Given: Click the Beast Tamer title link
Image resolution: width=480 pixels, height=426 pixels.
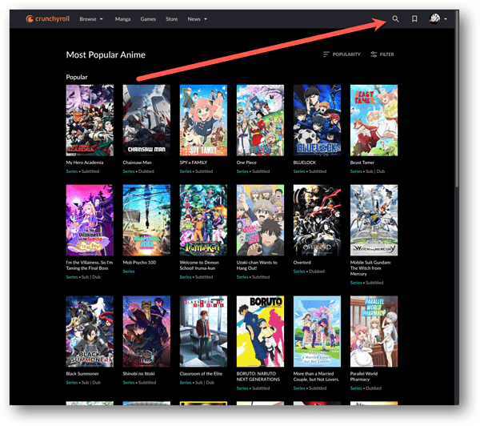Looking at the screenshot, I should tap(362, 163).
